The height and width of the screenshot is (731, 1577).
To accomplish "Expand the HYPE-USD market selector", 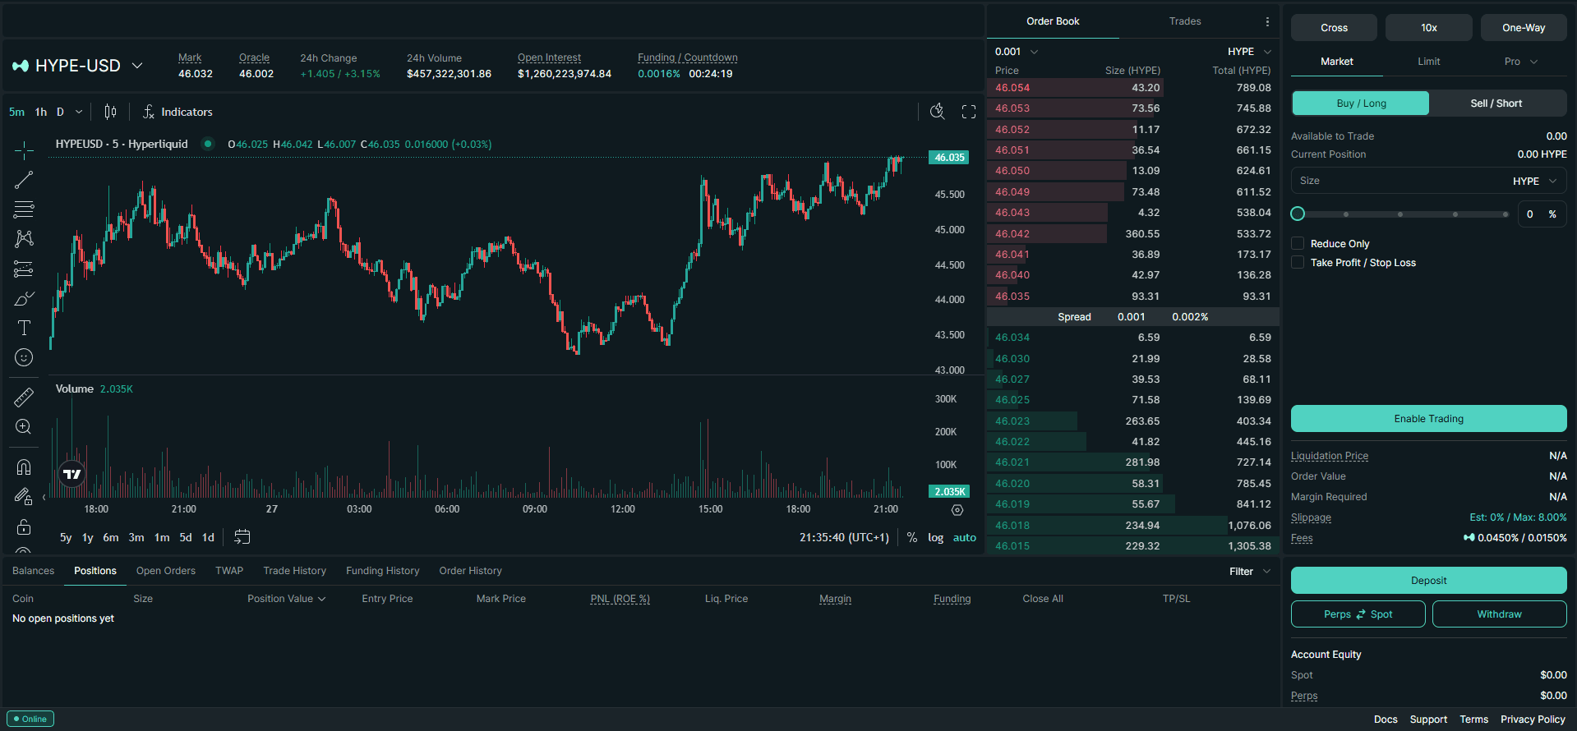I will pos(137,66).
